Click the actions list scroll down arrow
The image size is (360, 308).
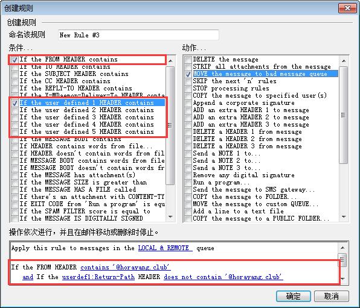pyautogui.click(x=344, y=217)
